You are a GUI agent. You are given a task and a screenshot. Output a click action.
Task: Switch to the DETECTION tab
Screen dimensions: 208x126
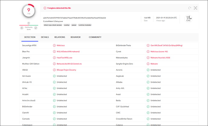coord(30,37)
